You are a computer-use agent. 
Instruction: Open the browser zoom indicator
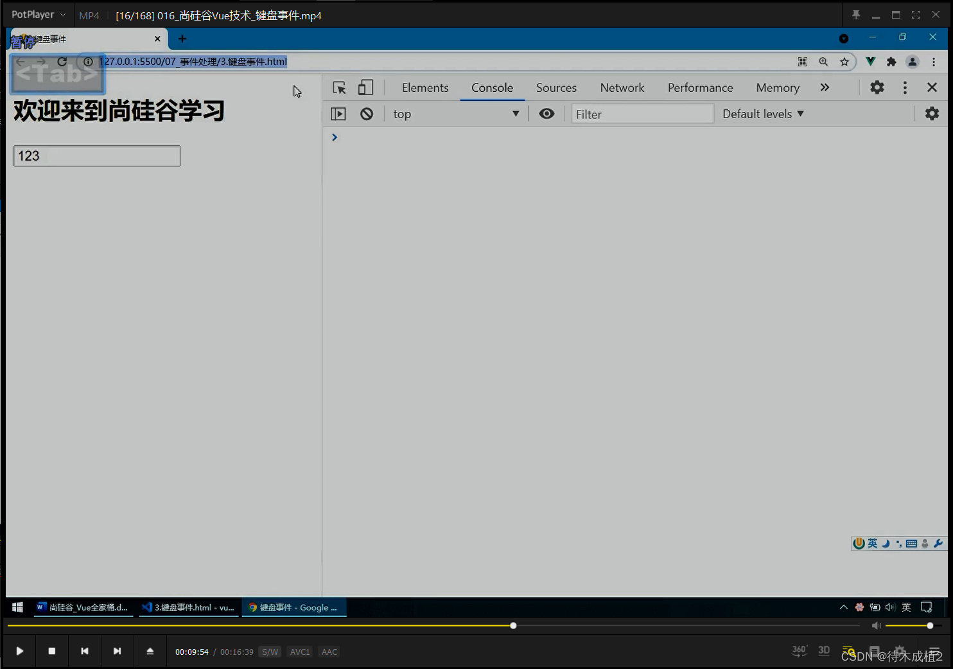[823, 62]
